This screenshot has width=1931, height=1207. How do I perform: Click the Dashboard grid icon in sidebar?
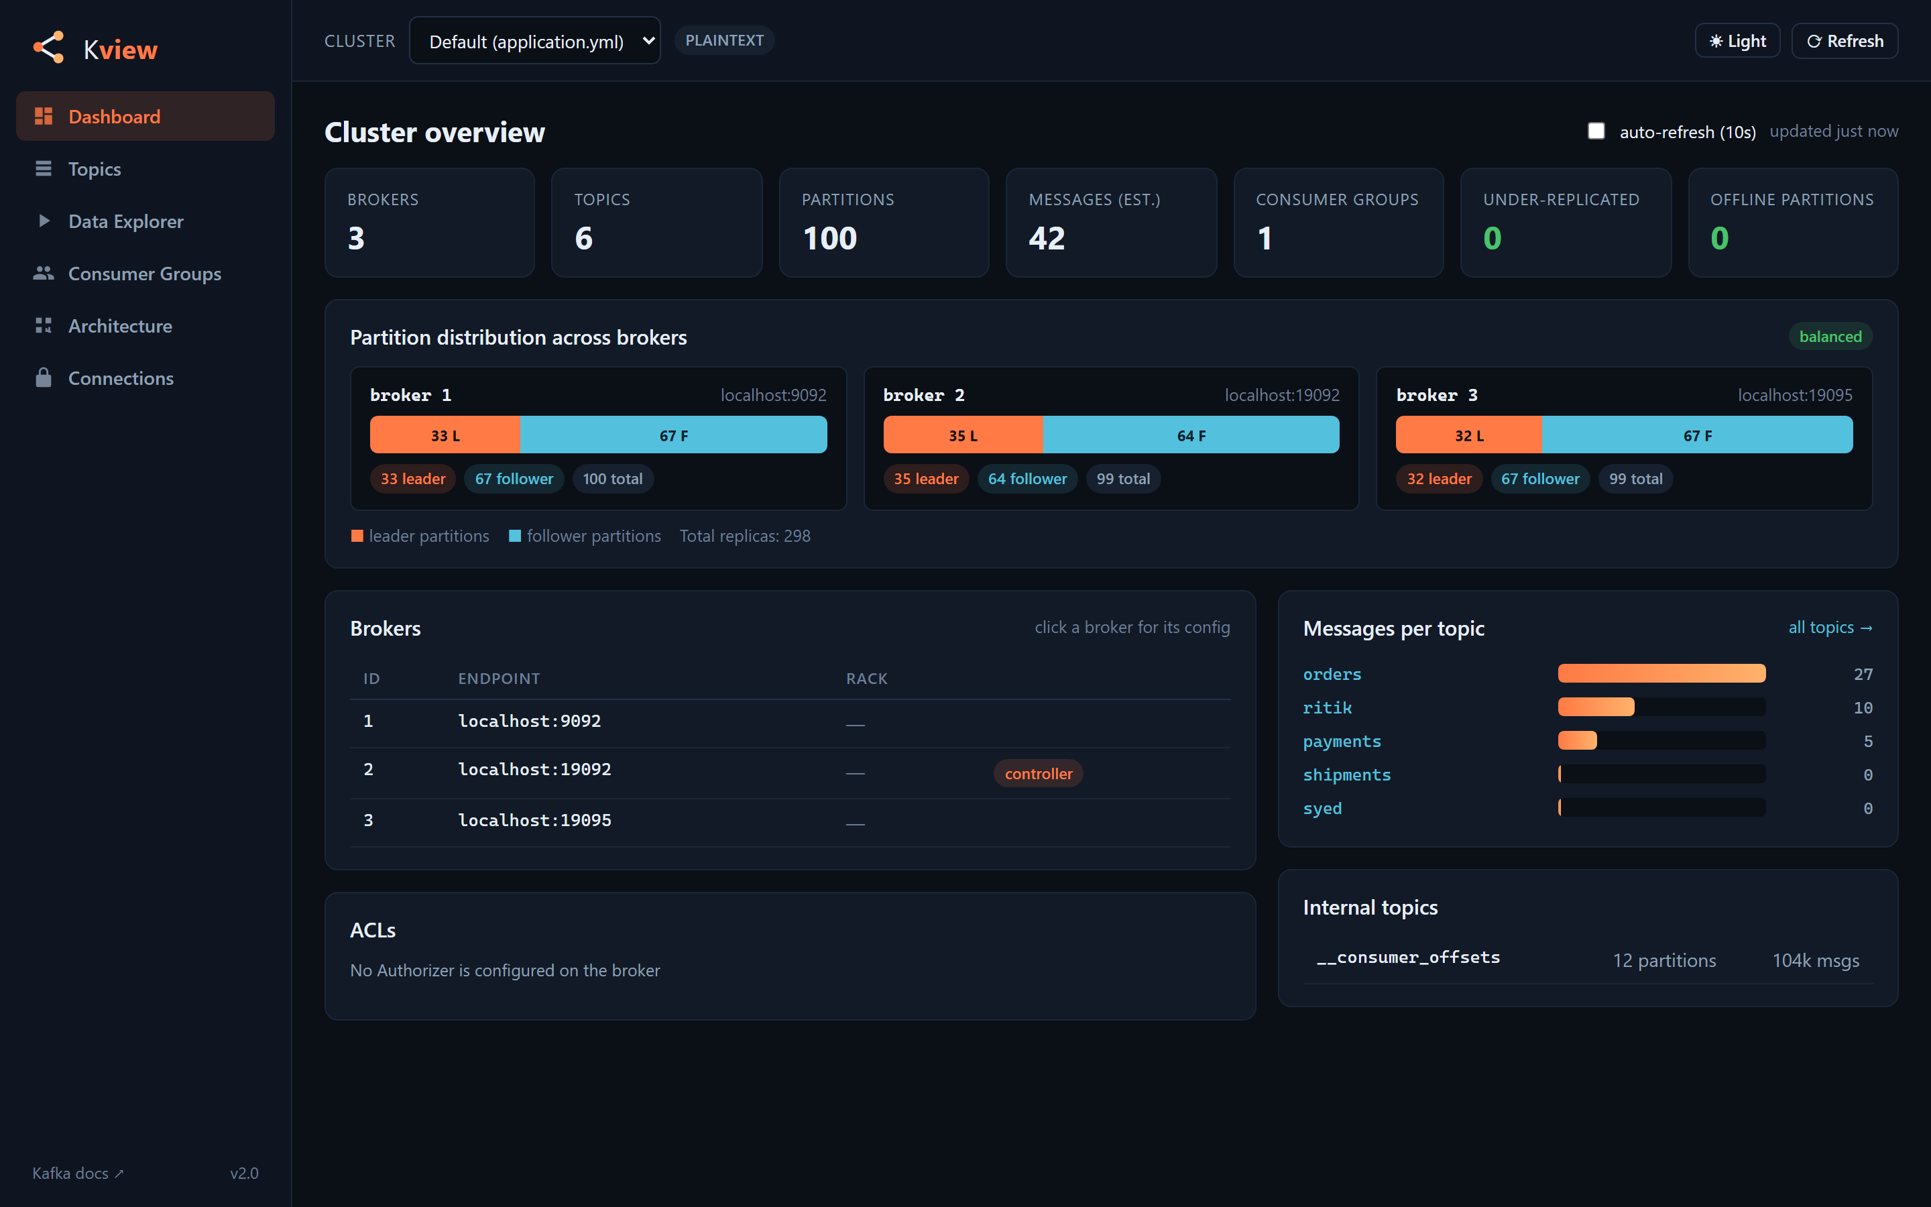coord(43,117)
